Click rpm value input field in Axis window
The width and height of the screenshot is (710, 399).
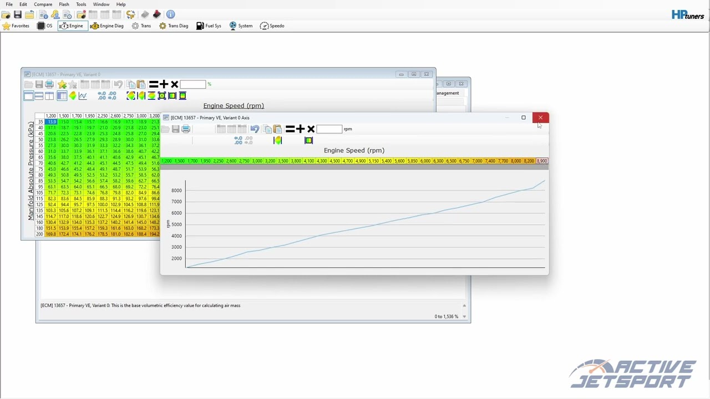329,129
